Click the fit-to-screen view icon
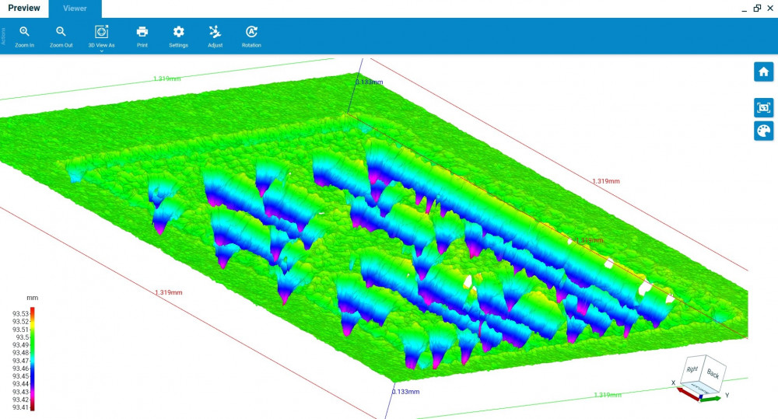The height and width of the screenshot is (419, 778). point(764,107)
